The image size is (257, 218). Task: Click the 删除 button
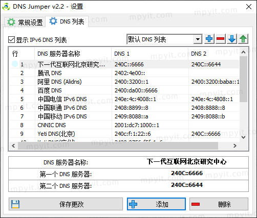click(x=219, y=204)
